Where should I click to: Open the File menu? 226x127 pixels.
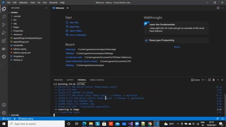tap(8, 2)
